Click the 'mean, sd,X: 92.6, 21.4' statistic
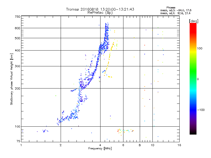 [x=175, y=13]
